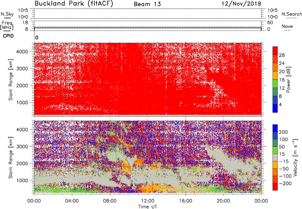Click the '16:00' time tick label
Screen dimensions: 302x209
(x=185, y=201)
